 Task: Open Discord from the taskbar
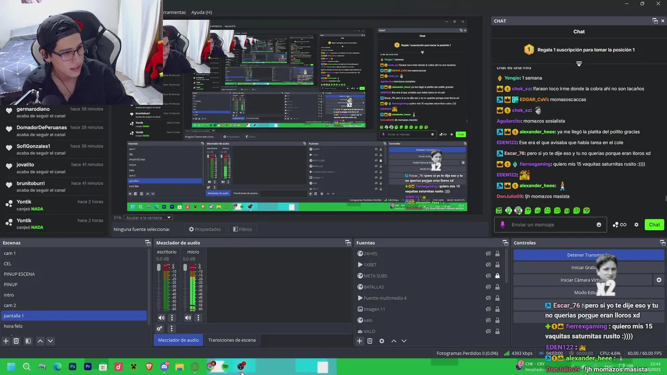point(165,367)
